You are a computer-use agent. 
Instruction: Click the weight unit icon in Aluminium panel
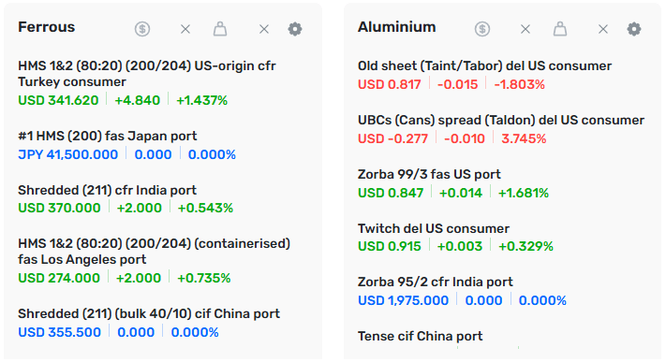click(560, 29)
